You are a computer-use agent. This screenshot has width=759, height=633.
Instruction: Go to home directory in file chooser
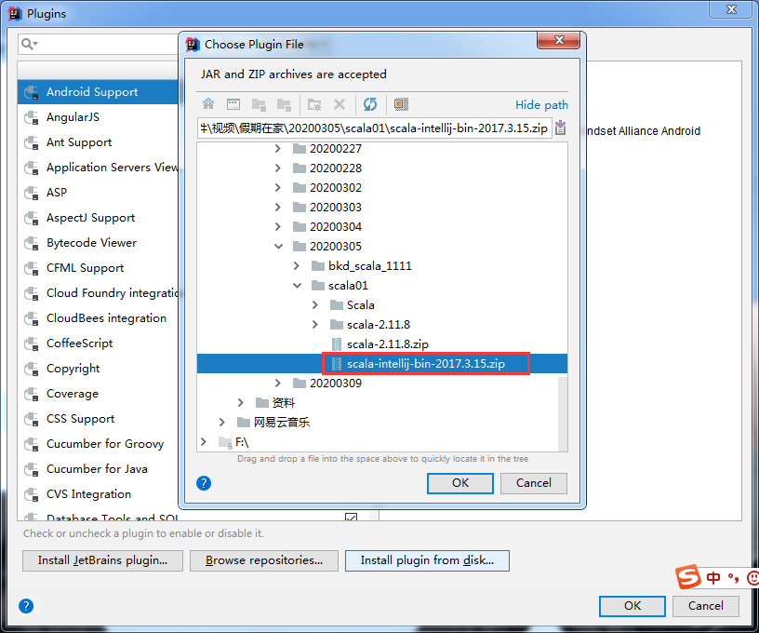click(208, 103)
